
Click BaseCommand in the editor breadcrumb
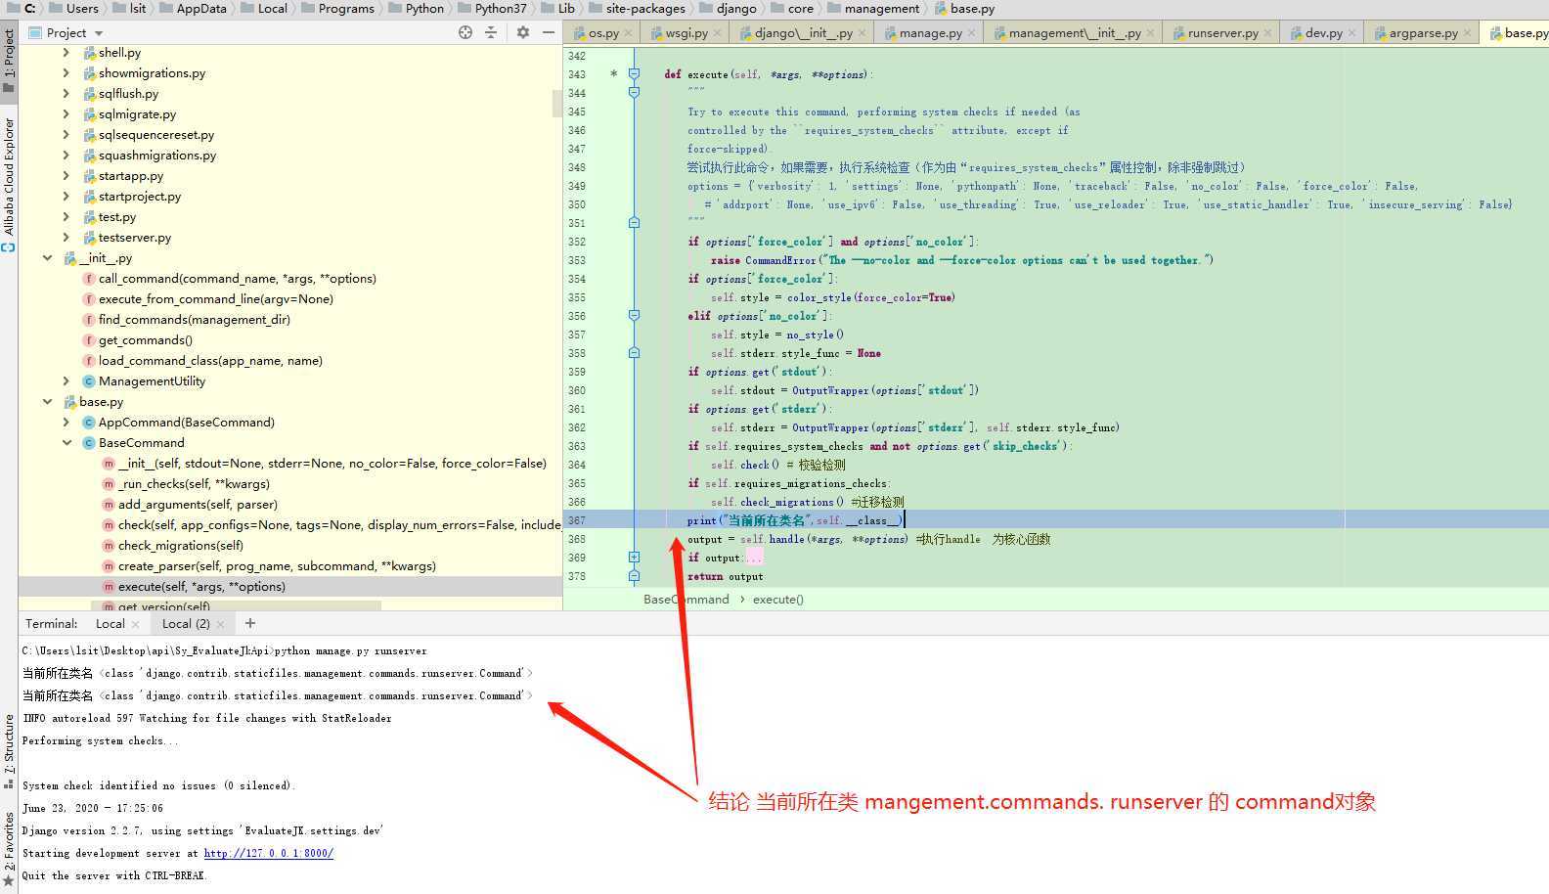coord(686,600)
